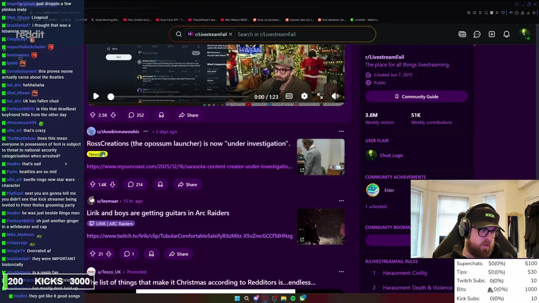This screenshot has height=303, width=539.
Task: Expand the video to fullscreen
Action: [320, 96]
